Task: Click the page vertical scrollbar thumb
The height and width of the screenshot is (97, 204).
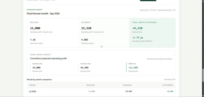Action: 203,75
